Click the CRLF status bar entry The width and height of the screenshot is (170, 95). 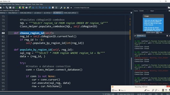tap(156, 94)
